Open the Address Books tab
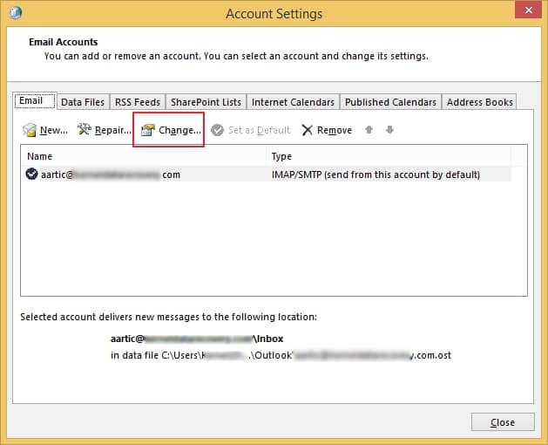 479,102
